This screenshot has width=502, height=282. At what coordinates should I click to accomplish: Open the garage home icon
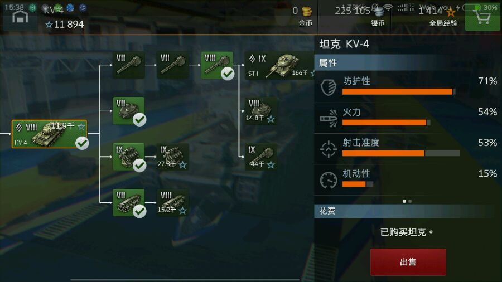pyautogui.click(x=20, y=17)
